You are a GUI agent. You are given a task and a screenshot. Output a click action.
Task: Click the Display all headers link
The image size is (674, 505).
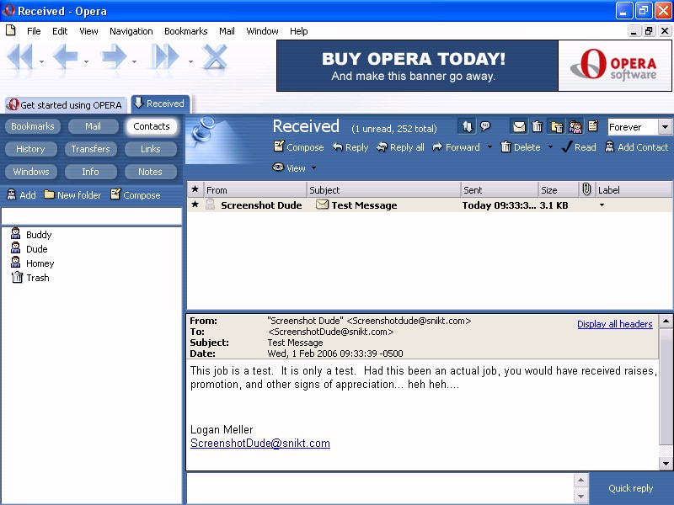(615, 324)
